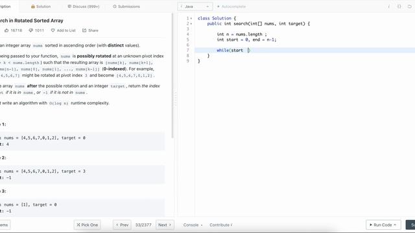Go to previous problem with Prev
This screenshot has width=415, height=233.
pyautogui.click(x=122, y=225)
